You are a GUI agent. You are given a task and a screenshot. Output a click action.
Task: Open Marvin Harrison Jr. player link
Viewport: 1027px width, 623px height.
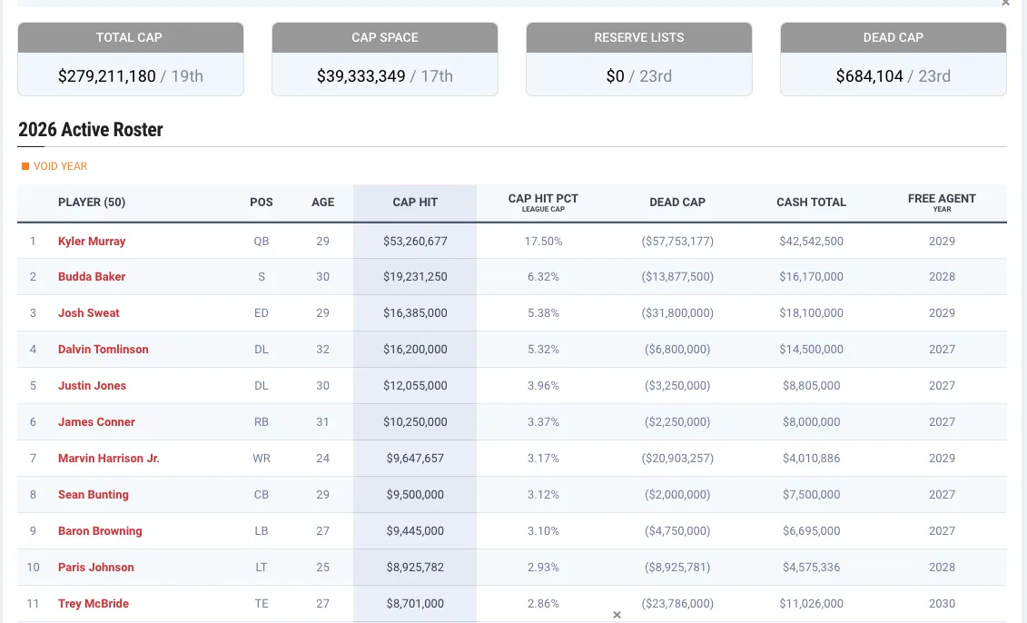point(108,459)
